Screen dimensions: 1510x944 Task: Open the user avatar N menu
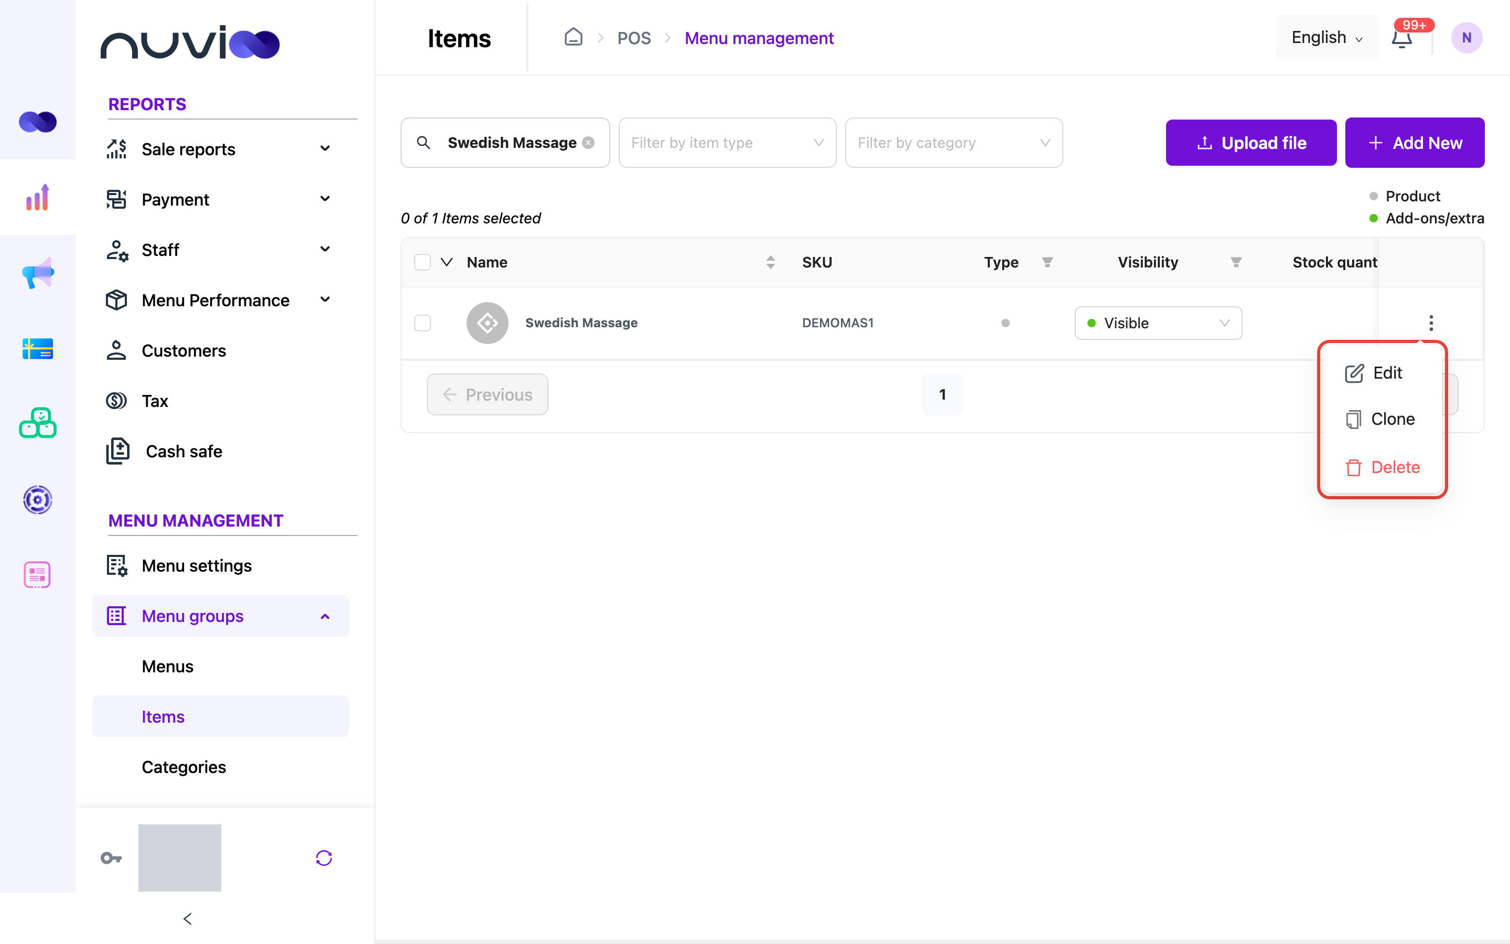pos(1466,38)
